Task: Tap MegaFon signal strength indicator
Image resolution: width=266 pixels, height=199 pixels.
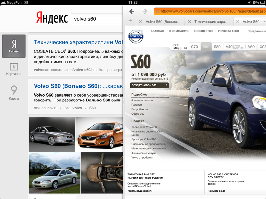Action: 3,3
